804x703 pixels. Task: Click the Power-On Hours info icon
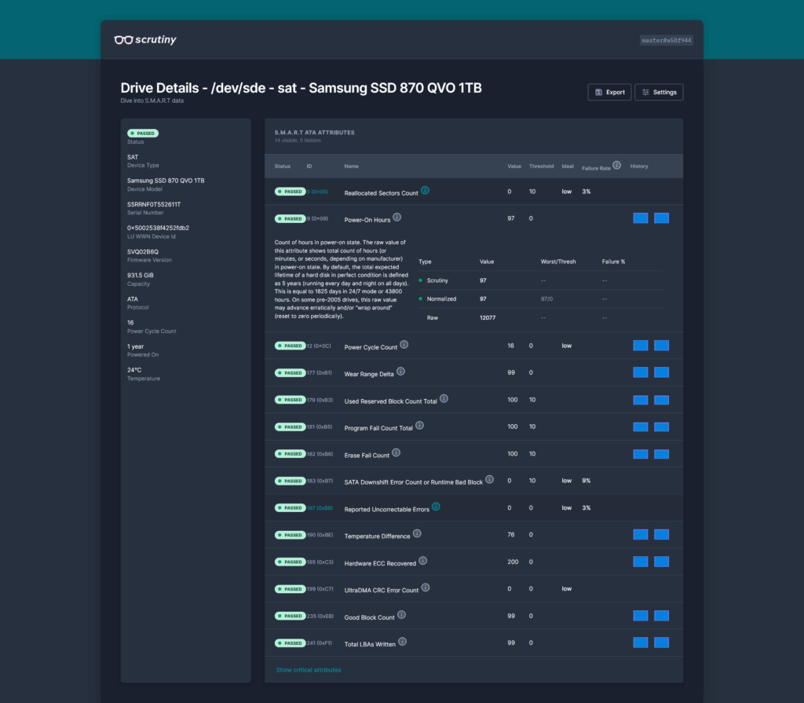click(397, 217)
